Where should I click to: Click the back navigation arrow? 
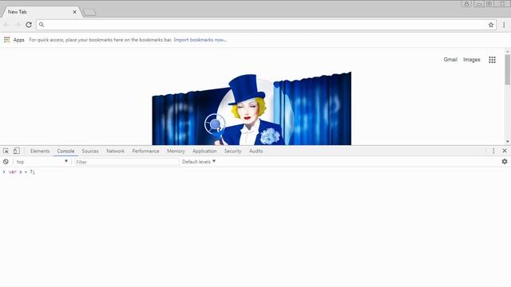click(6, 25)
